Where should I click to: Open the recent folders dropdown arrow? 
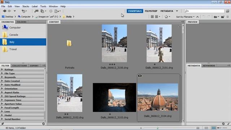[14, 11]
